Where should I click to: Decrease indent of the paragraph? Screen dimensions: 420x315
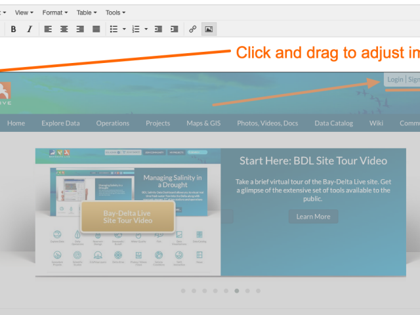coord(158,29)
